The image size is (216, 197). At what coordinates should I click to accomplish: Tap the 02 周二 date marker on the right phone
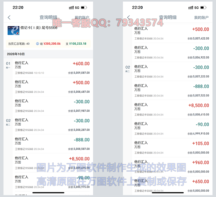pos(128,69)
